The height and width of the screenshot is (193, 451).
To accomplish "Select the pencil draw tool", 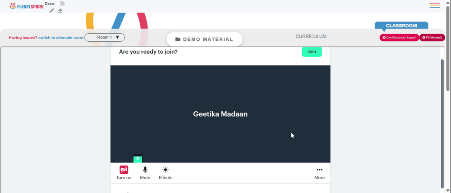I will click(51, 11).
